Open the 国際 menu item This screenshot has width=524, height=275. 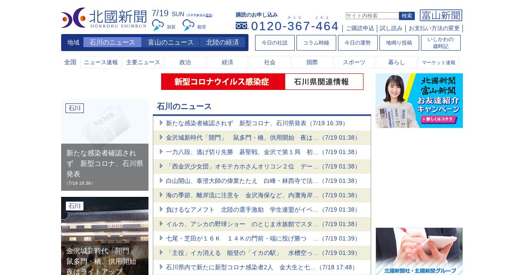(312, 62)
